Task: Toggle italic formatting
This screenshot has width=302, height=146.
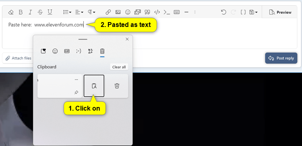Action: [30, 12]
